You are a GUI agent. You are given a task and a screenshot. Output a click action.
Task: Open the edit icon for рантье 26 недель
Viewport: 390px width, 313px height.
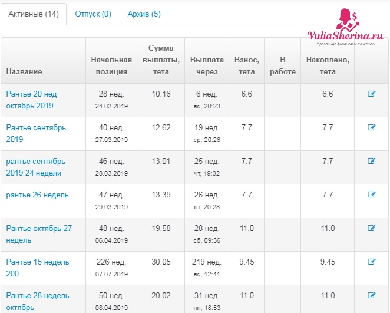[x=371, y=195]
